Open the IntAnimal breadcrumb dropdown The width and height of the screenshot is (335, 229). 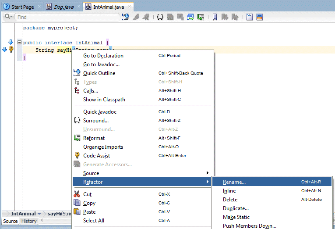point(39,214)
